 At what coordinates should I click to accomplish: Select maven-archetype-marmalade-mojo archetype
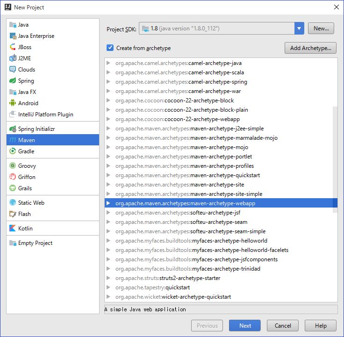click(x=221, y=138)
